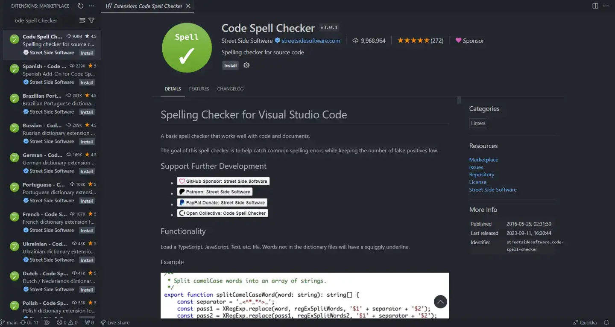Click the scroll-to-top round arrow button

[440, 302]
